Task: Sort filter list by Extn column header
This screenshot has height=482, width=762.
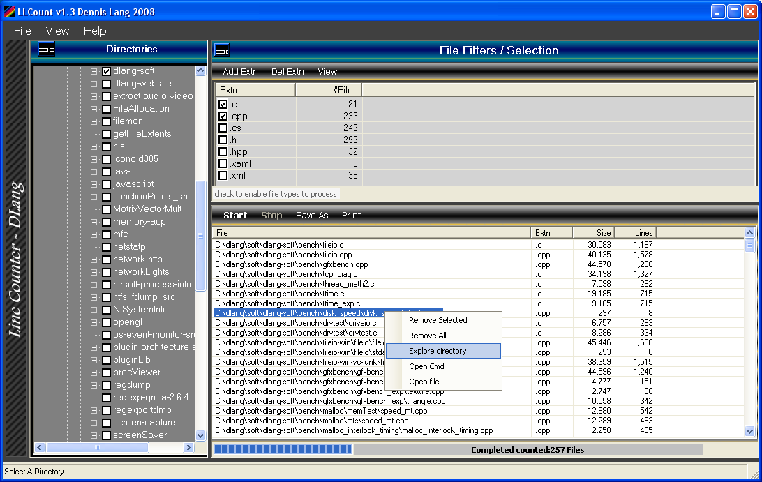Action: [255, 90]
